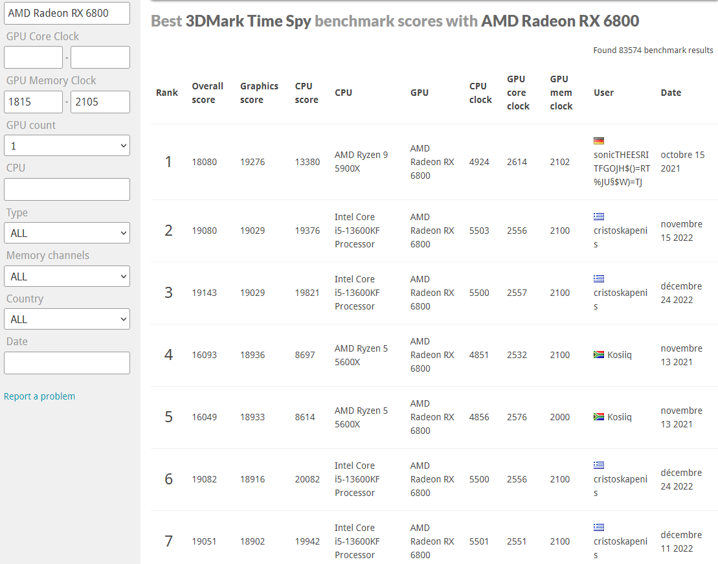718x564 pixels.
Task: Click overall score 18080 in rank 1
Action: [x=204, y=162]
